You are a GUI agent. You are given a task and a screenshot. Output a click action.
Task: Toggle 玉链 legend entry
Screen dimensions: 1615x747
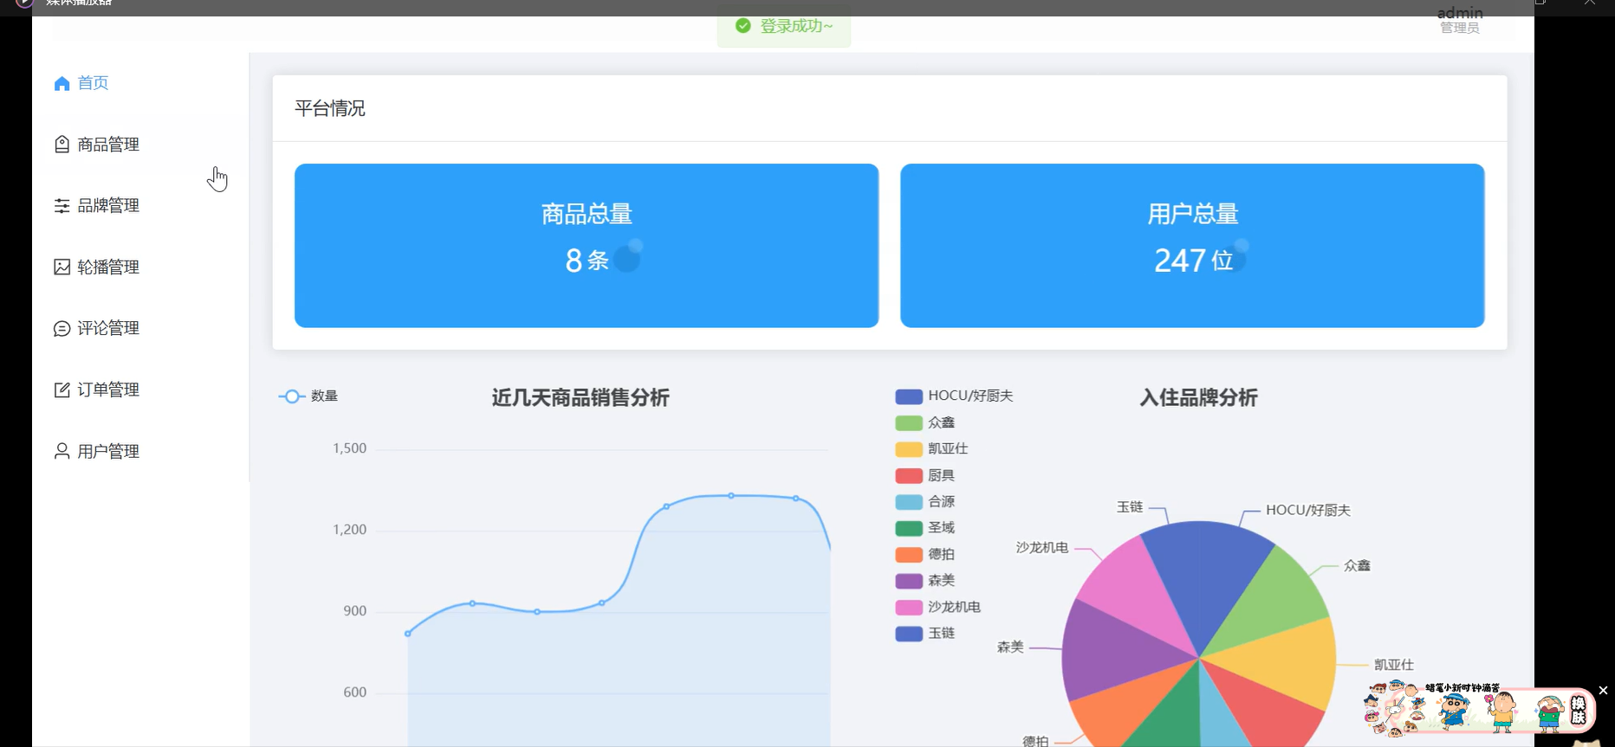[925, 633]
